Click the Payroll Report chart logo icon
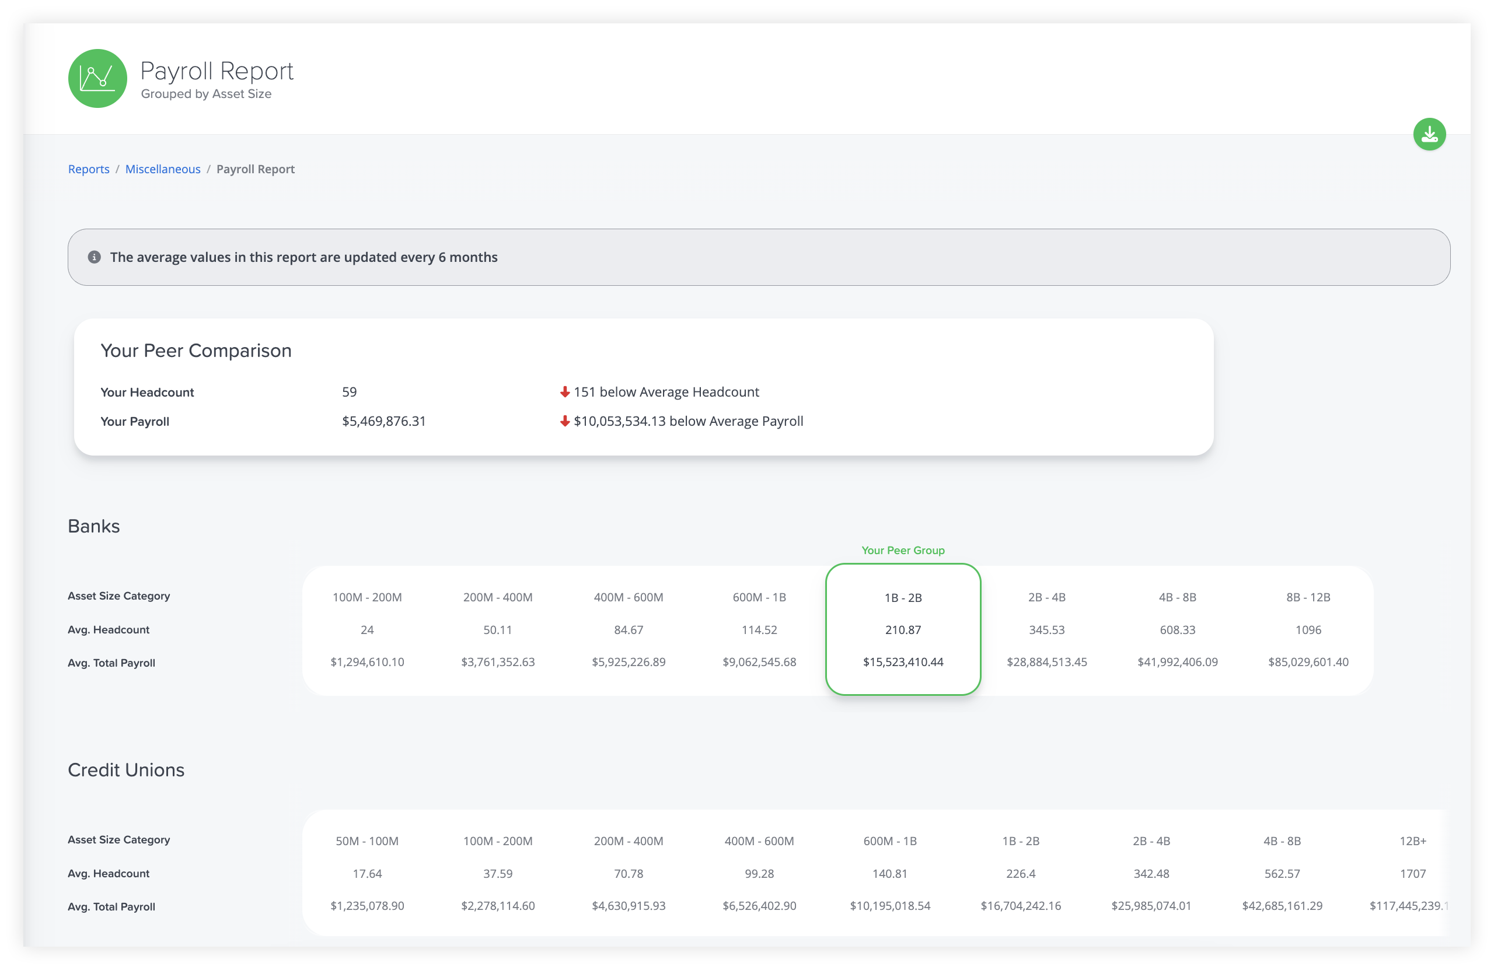The width and height of the screenshot is (1494, 970). pyautogui.click(x=97, y=78)
